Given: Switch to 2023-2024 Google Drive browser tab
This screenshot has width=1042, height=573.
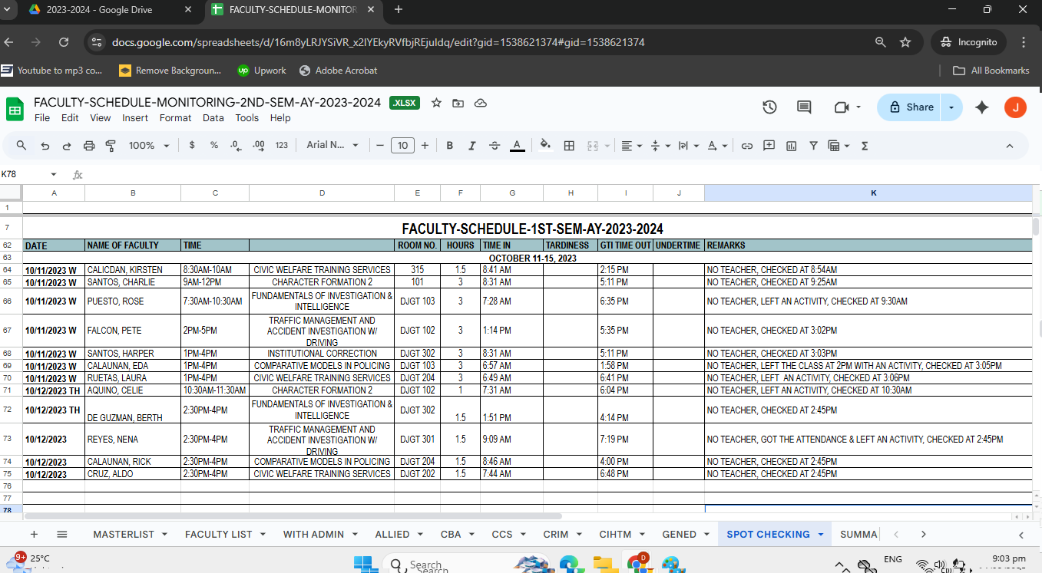Looking at the screenshot, I should click(x=99, y=10).
